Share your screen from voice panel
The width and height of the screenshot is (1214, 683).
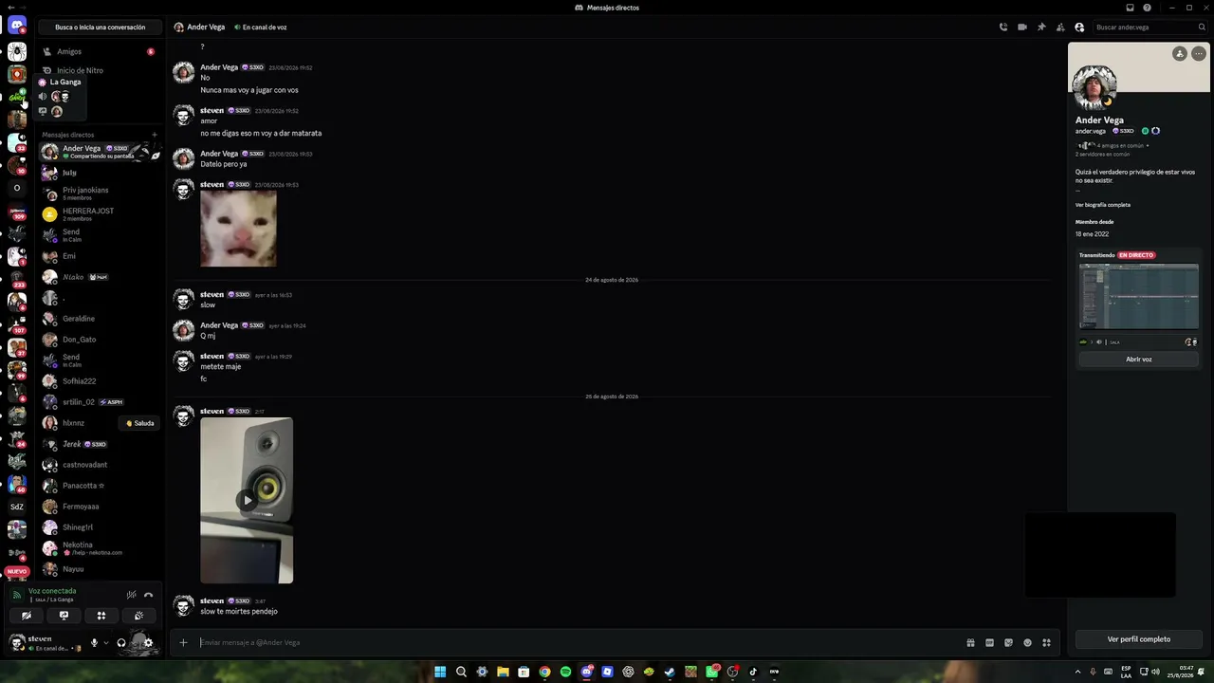[x=64, y=616]
